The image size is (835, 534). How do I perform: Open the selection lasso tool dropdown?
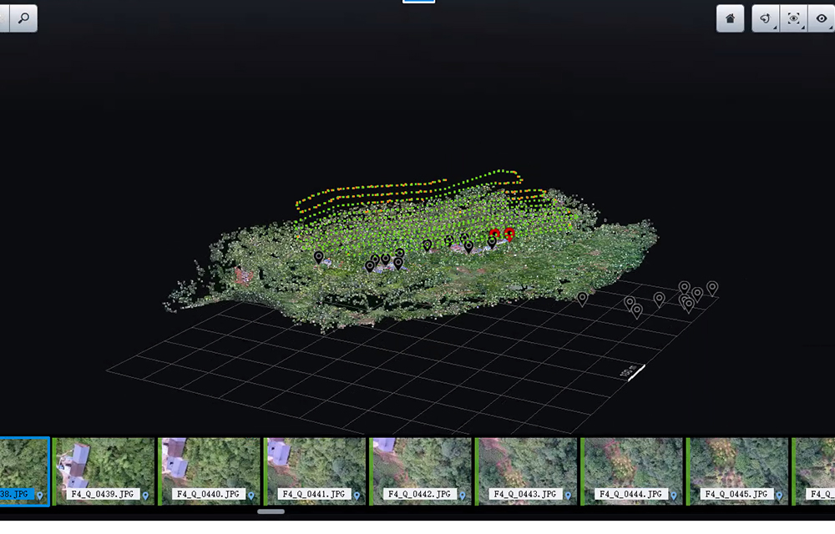click(x=765, y=18)
